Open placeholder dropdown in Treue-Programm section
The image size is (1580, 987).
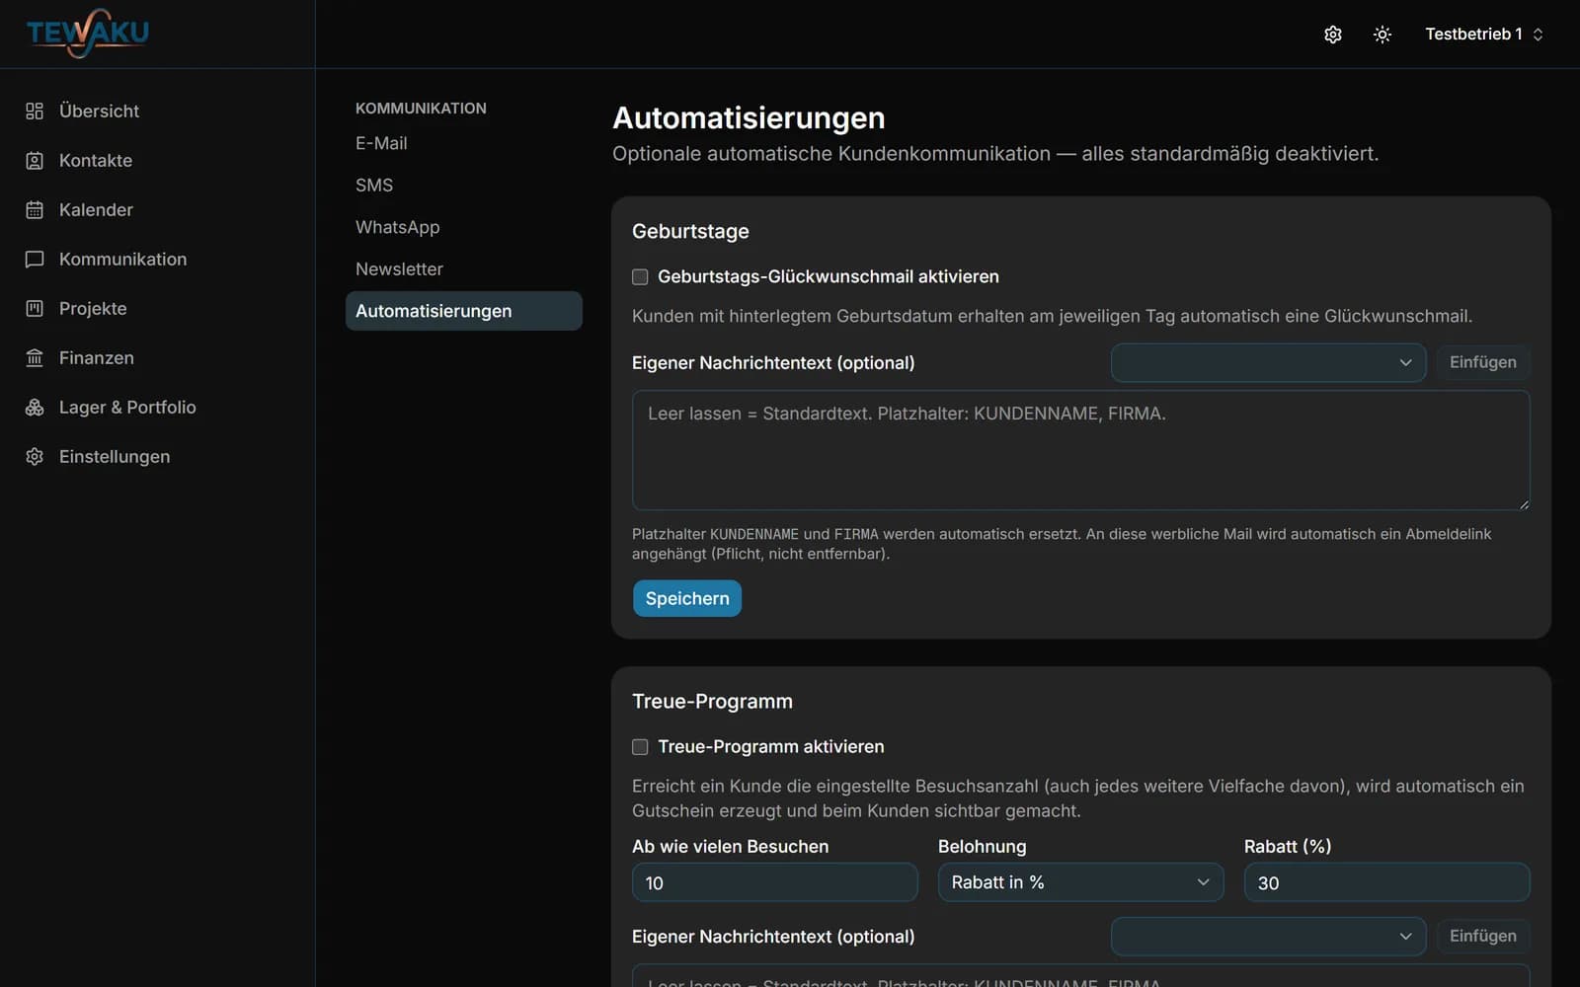pos(1268,936)
